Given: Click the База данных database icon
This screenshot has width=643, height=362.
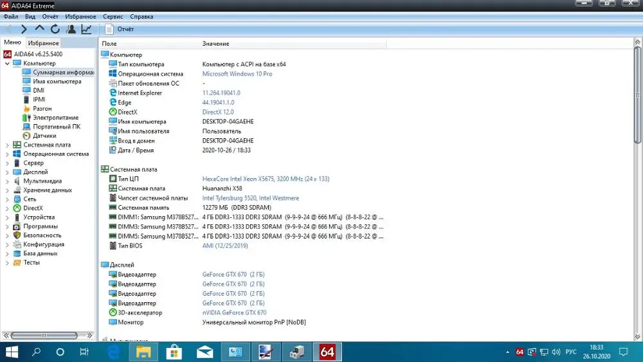Looking at the screenshot, I should [x=17, y=253].
